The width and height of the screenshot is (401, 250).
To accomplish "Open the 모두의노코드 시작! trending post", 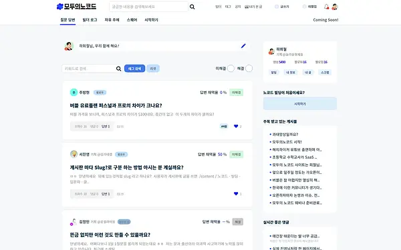I will coord(287,142).
